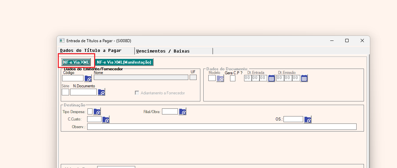Maximize the Entrada de Títulos window
Screen dimensions: 397x168
[x=347, y=40]
